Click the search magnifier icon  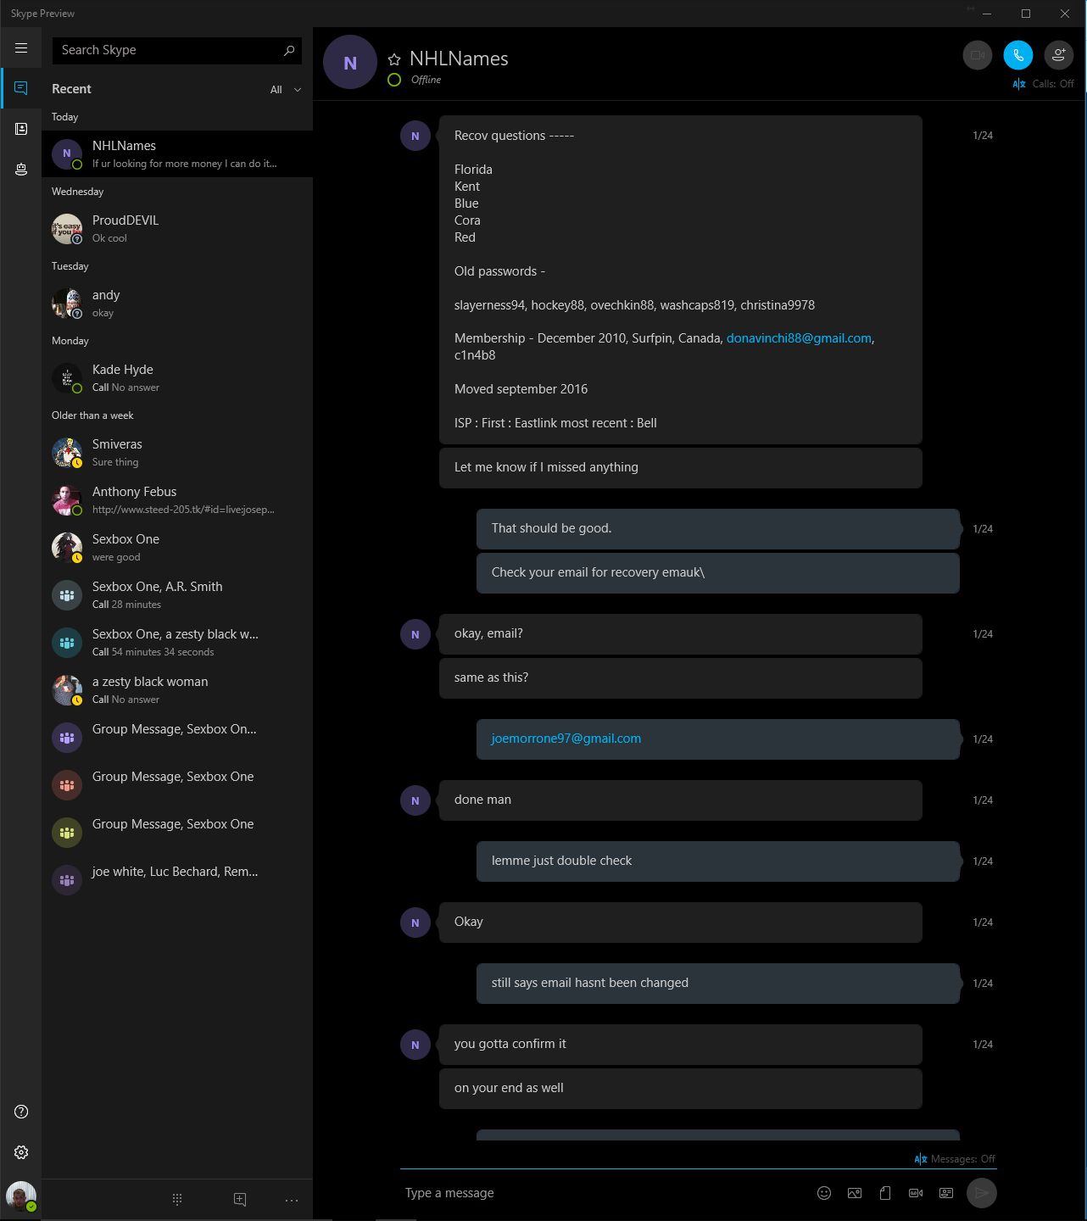pyautogui.click(x=289, y=50)
